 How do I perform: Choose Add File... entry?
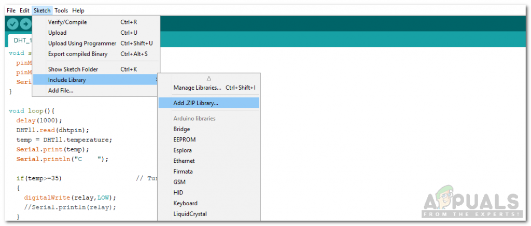tap(96, 90)
